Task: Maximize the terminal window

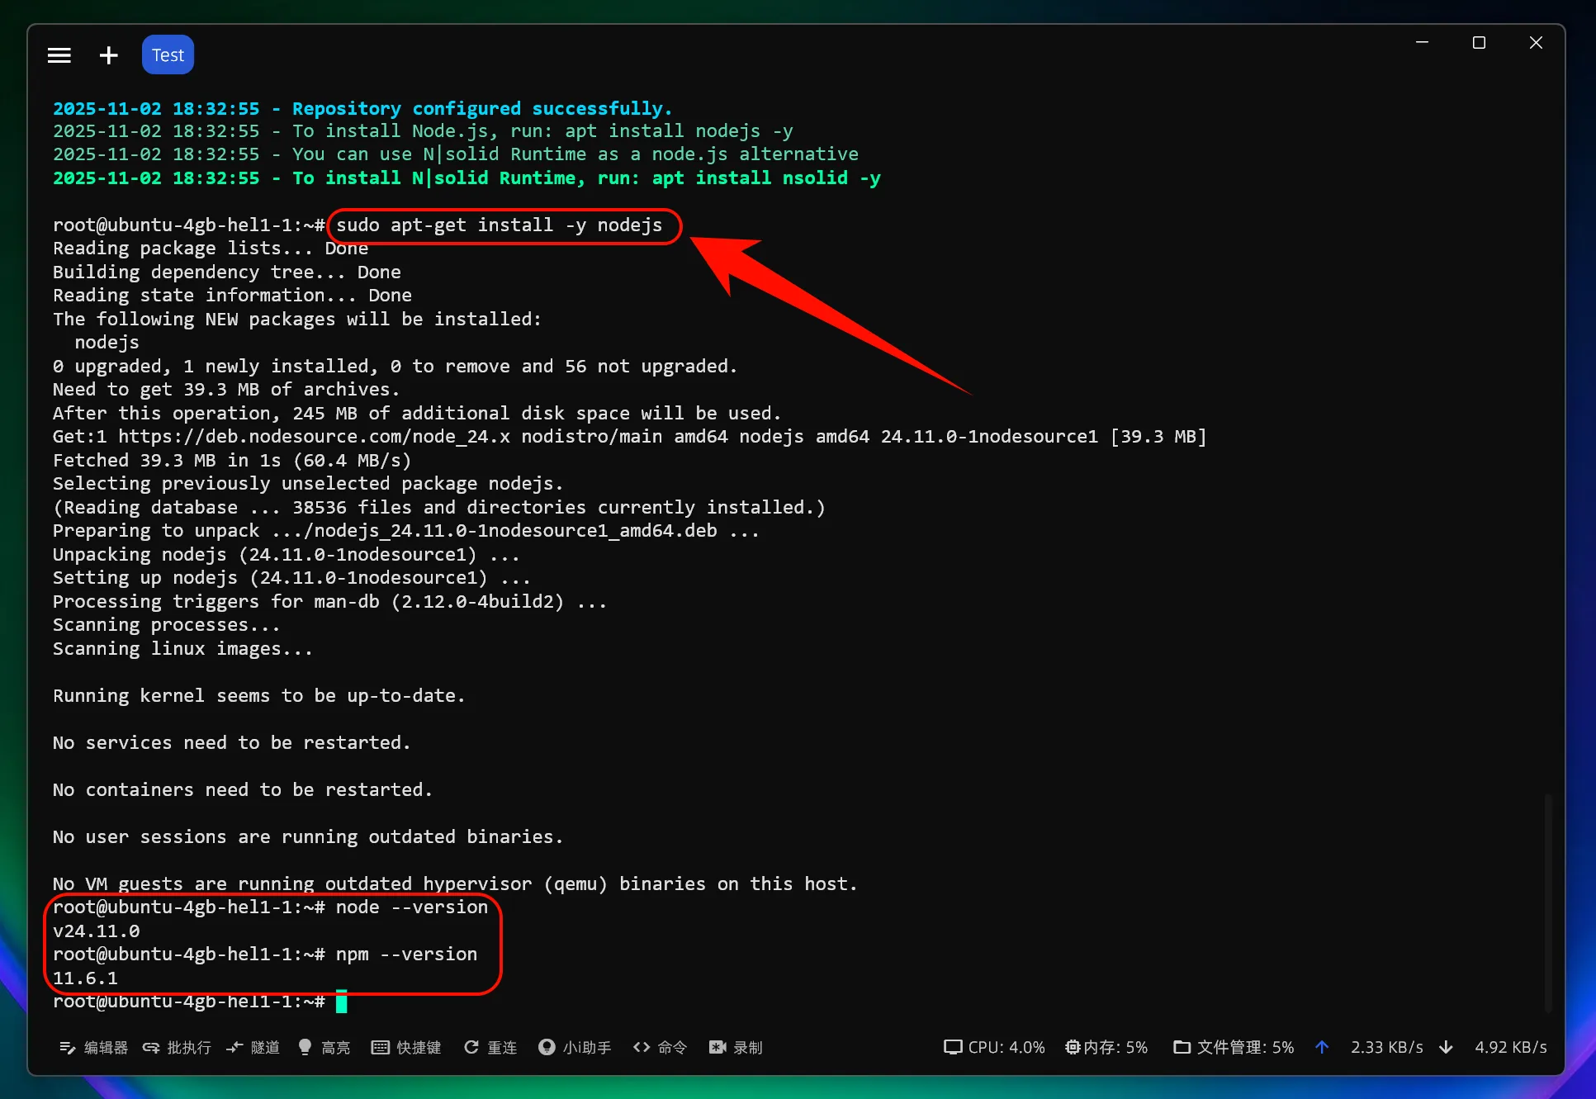Action: click(x=1479, y=43)
